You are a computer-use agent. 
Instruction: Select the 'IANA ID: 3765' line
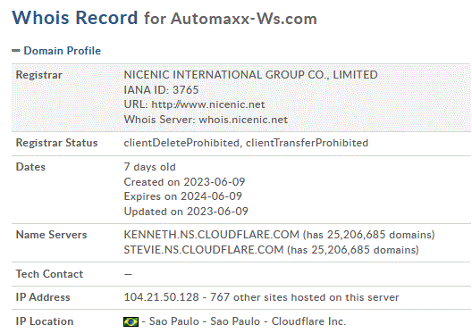pyautogui.click(x=161, y=90)
